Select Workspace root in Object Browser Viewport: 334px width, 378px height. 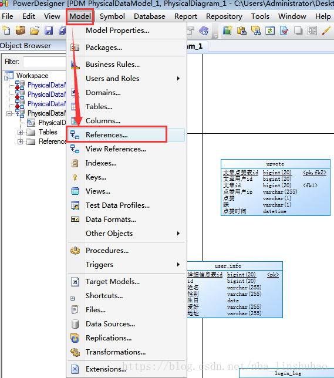[32, 76]
